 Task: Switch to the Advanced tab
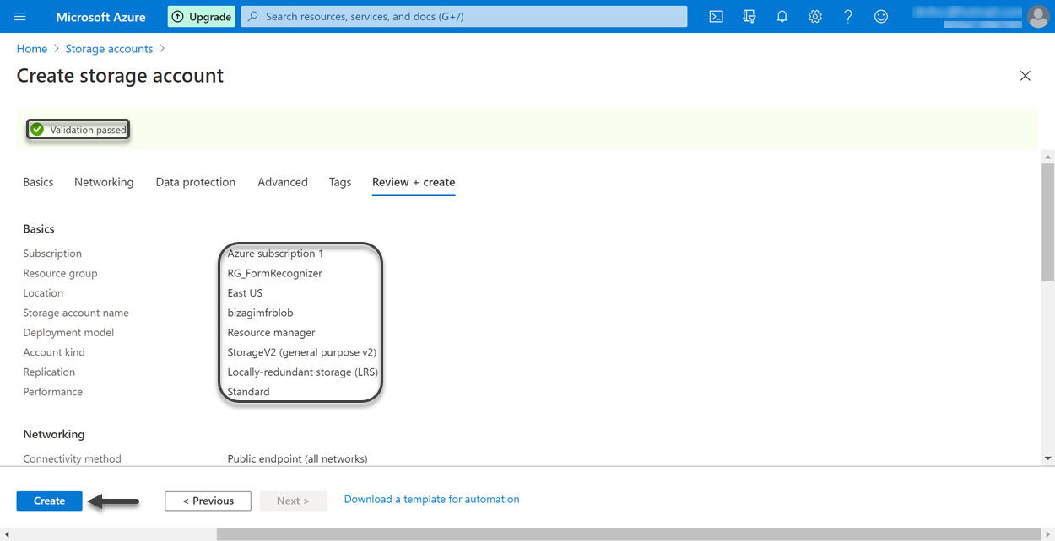pos(283,182)
